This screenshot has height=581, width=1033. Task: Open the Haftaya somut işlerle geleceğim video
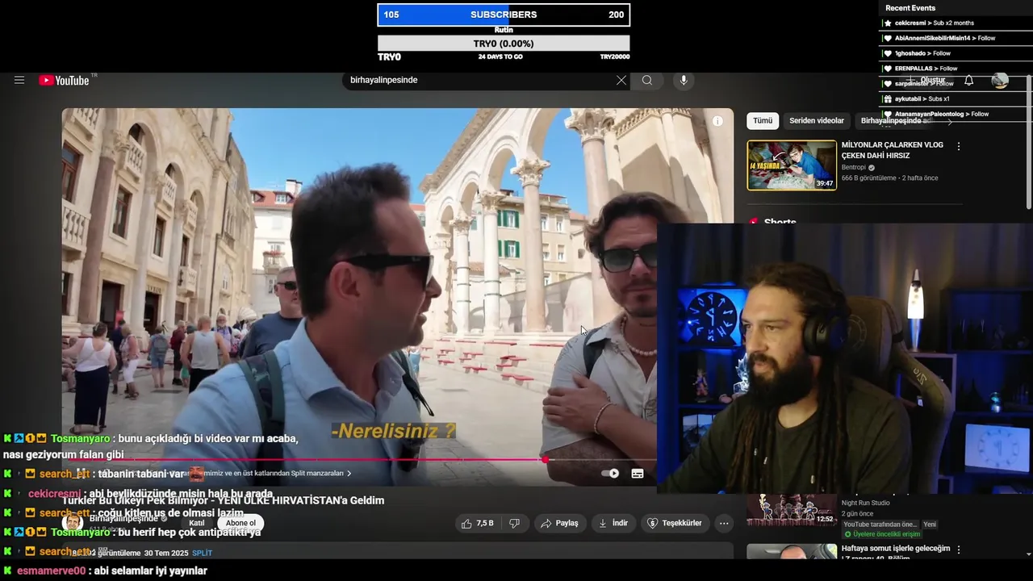click(896, 553)
